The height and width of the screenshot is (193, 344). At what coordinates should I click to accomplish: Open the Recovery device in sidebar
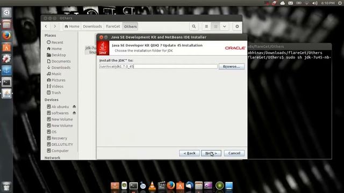tap(60, 138)
